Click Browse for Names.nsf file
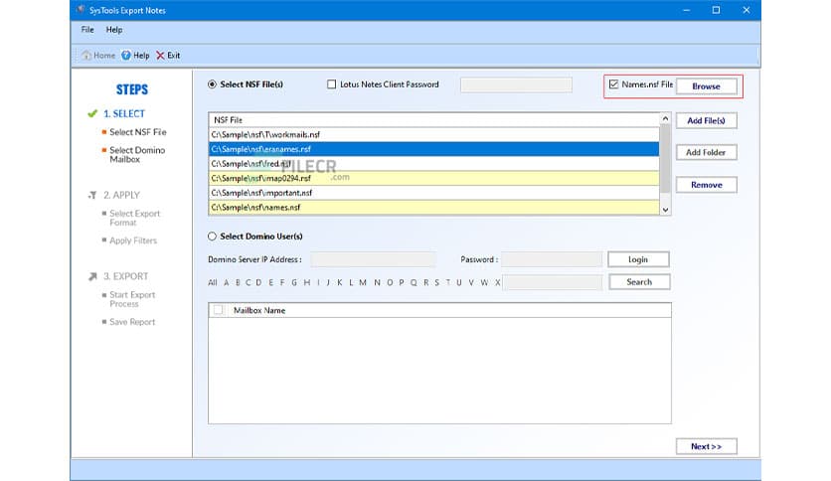Screen dimensions: 831x481 coord(706,86)
